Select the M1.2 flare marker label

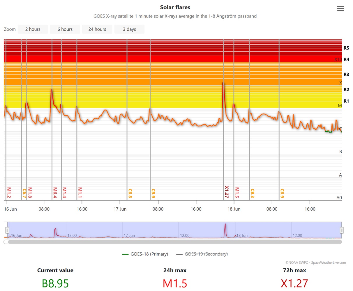coord(9,193)
